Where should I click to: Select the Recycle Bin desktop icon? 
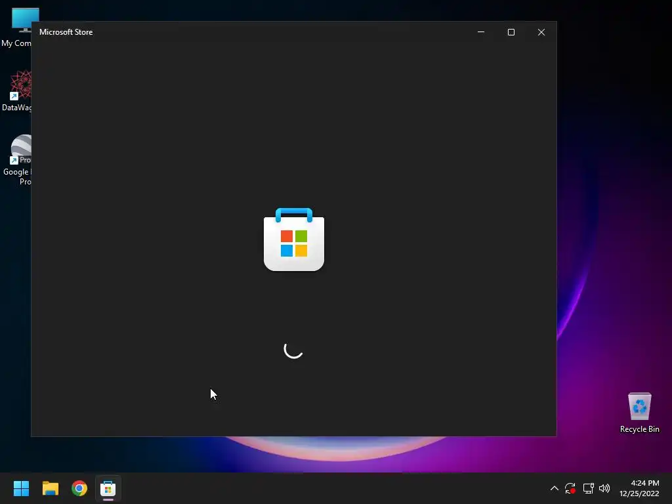click(x=639, y=412)
